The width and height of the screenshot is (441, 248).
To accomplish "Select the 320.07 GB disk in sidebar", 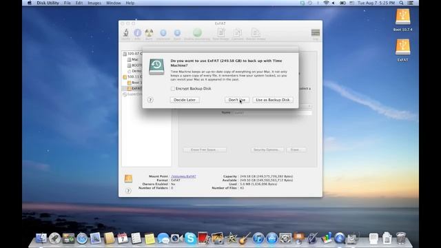I will (132, 54).
